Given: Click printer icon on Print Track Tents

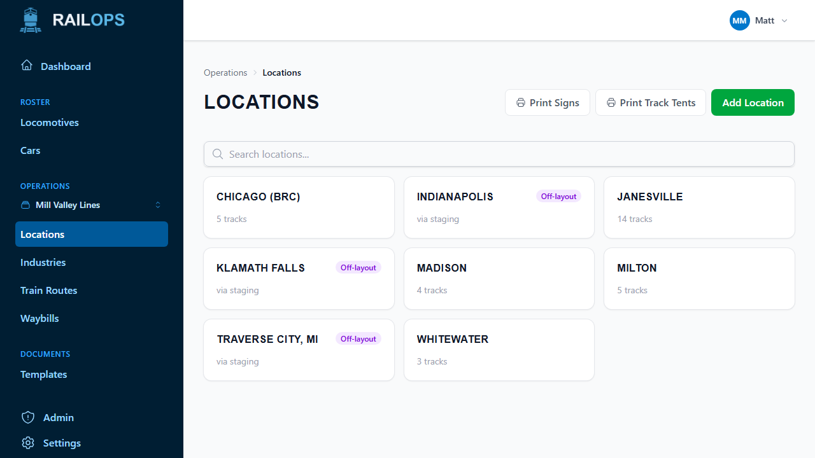Looking at the screenshot, I should coord(611,102).
